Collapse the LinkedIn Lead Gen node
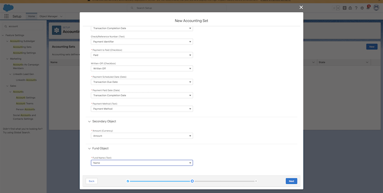Screen dimensions: 383x193 coord(10,74)
